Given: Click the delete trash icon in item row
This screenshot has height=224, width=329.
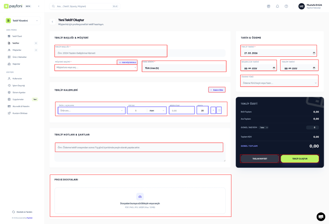Looking at the screenshot, I should click(219, 110).
